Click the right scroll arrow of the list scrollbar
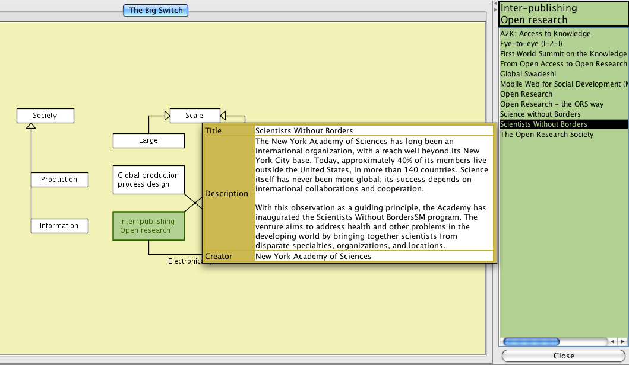This screenshot has width=629, height=365. (x=622, y=342)
